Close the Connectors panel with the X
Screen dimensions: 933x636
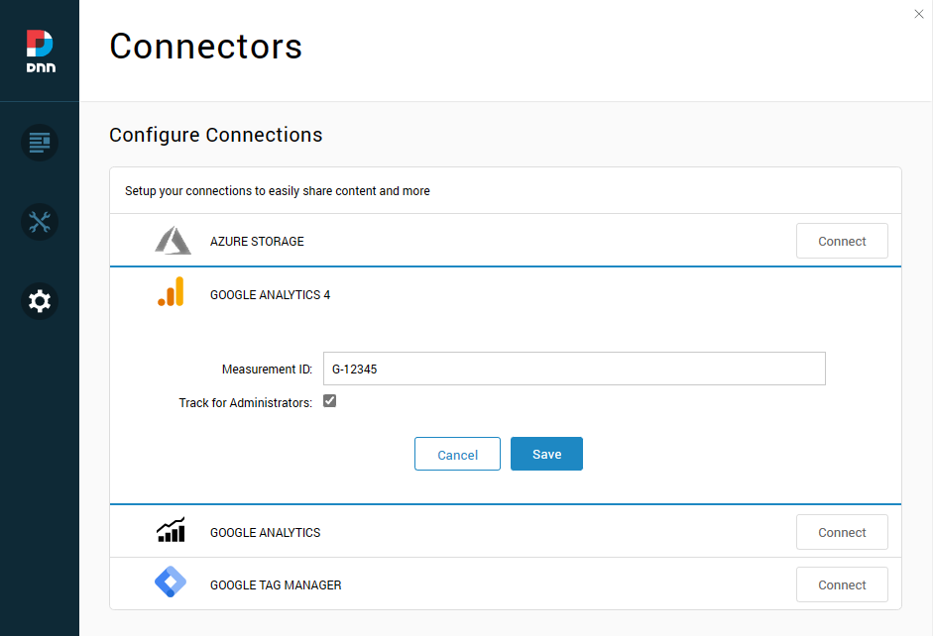[918, 13]
